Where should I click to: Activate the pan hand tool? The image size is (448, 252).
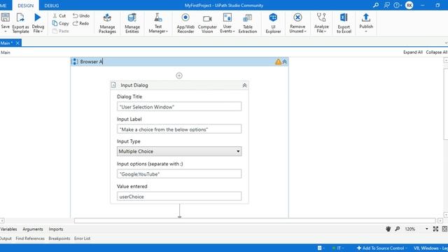(x=388, y=229)
